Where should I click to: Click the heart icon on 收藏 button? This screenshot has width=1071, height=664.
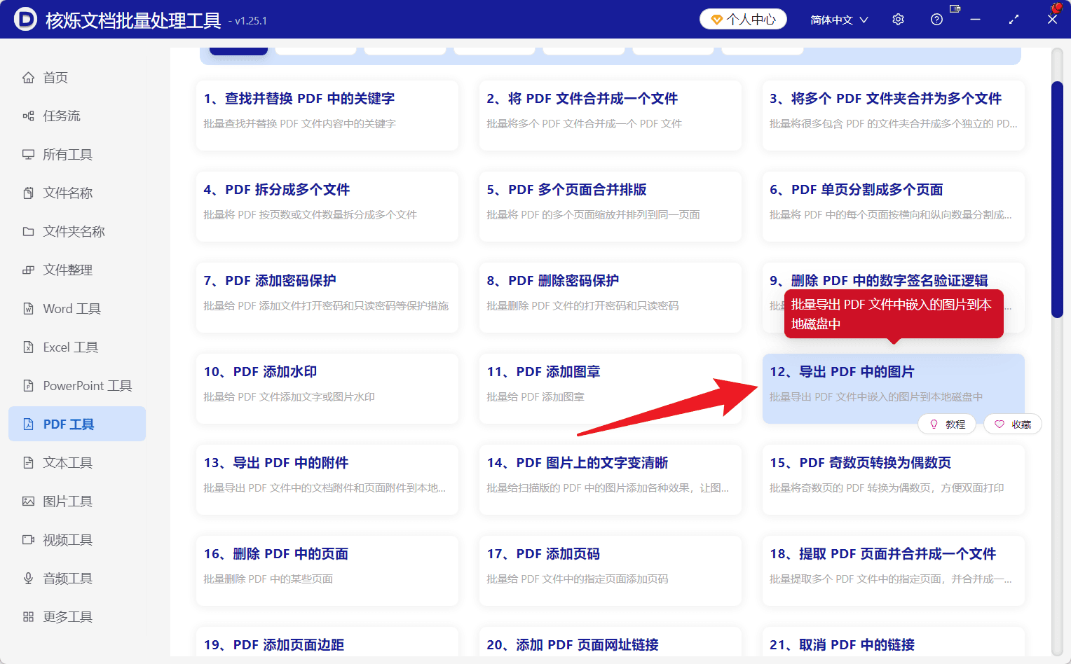pyautogui.click(x=1000, y=424)
